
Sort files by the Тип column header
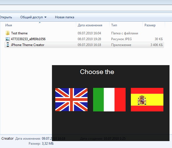pos(114,25)
